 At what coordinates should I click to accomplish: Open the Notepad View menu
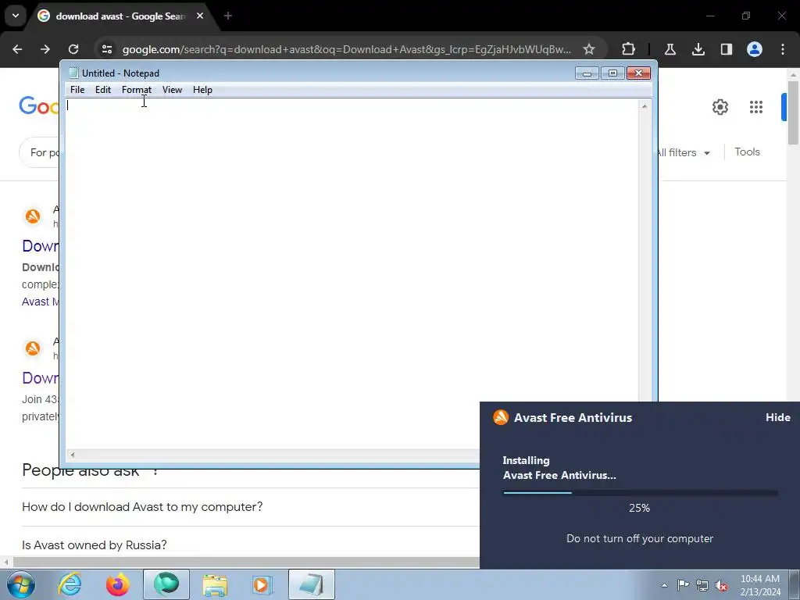(x=172, y=90)
